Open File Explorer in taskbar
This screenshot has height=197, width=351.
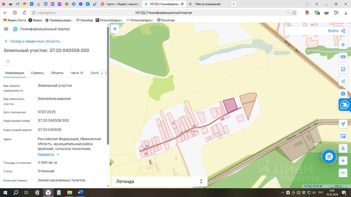[70, 192]
